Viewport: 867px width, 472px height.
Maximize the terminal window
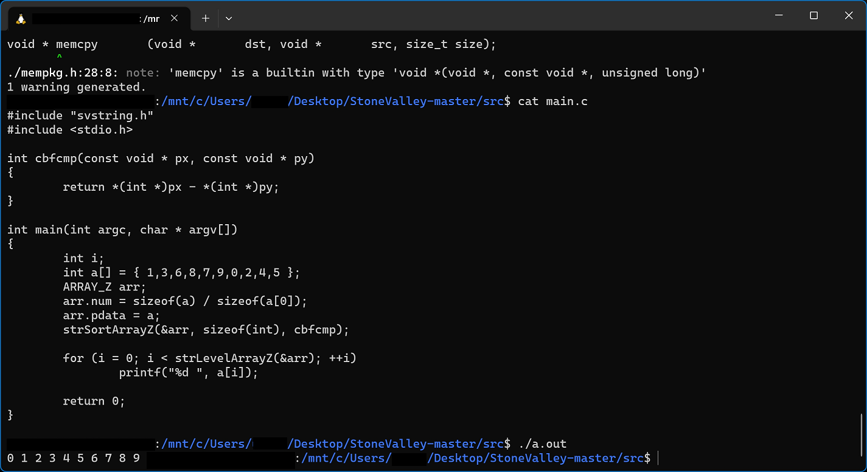click(813, 16)
